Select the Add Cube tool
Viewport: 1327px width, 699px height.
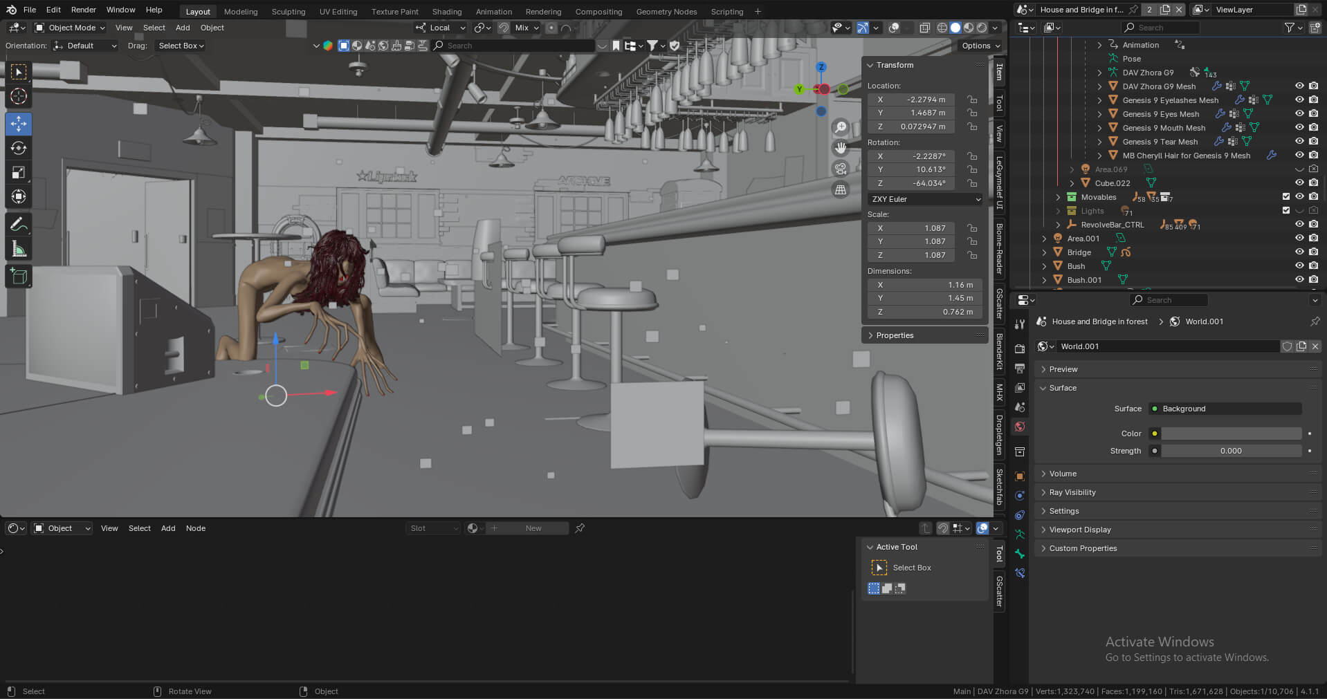[19, 276]
